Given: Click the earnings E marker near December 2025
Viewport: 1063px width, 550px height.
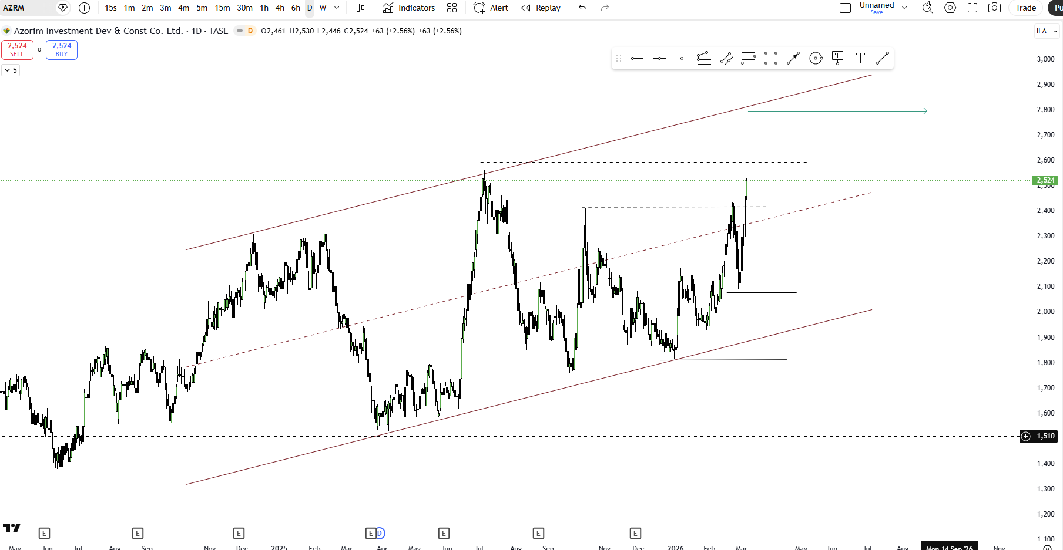Looking at the screenshot, I should (635, 533).
